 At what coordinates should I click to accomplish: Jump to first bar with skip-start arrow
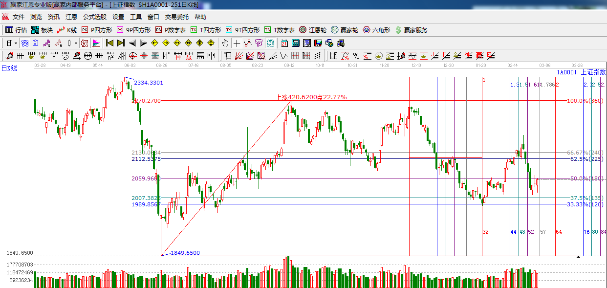tap(109, 43)
